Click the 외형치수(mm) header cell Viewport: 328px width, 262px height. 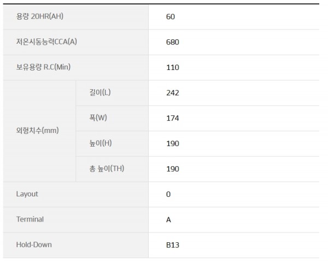pos(39,131)
